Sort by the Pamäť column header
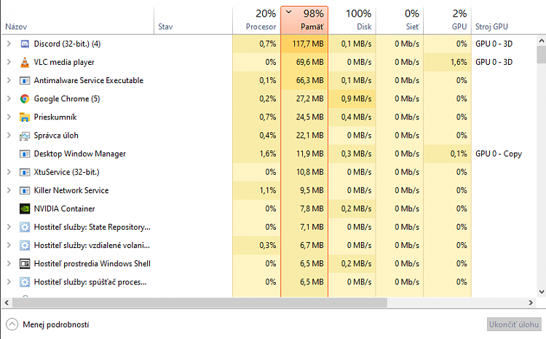Viewport: 546px width, 339px height. pos(304,20)
